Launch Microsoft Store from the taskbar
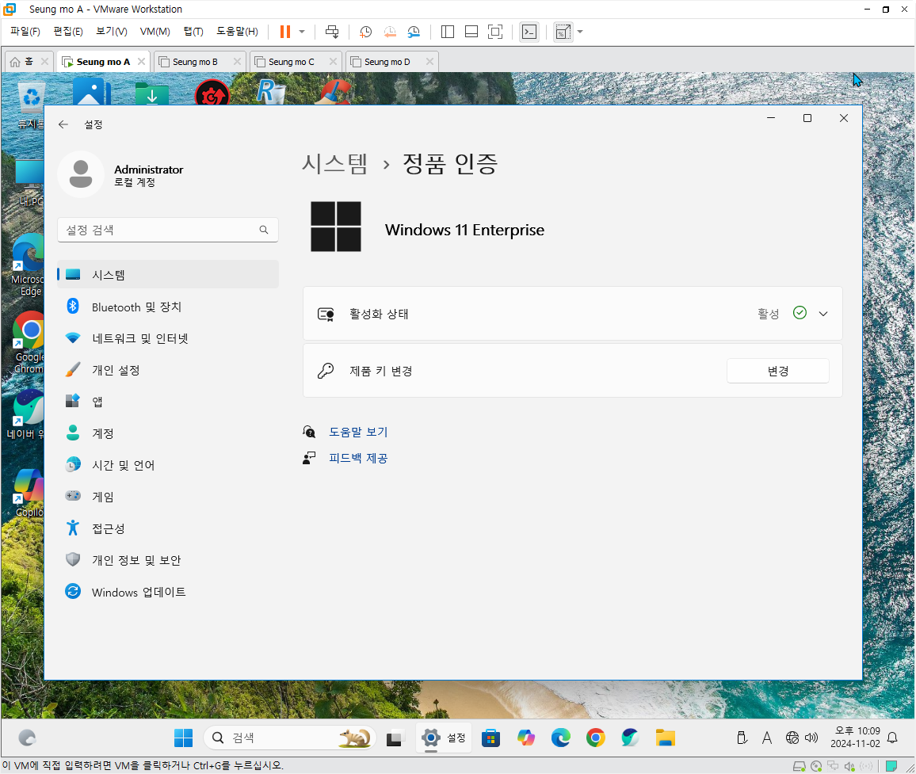Screen dimensions: 916x774 click(490, 738)
